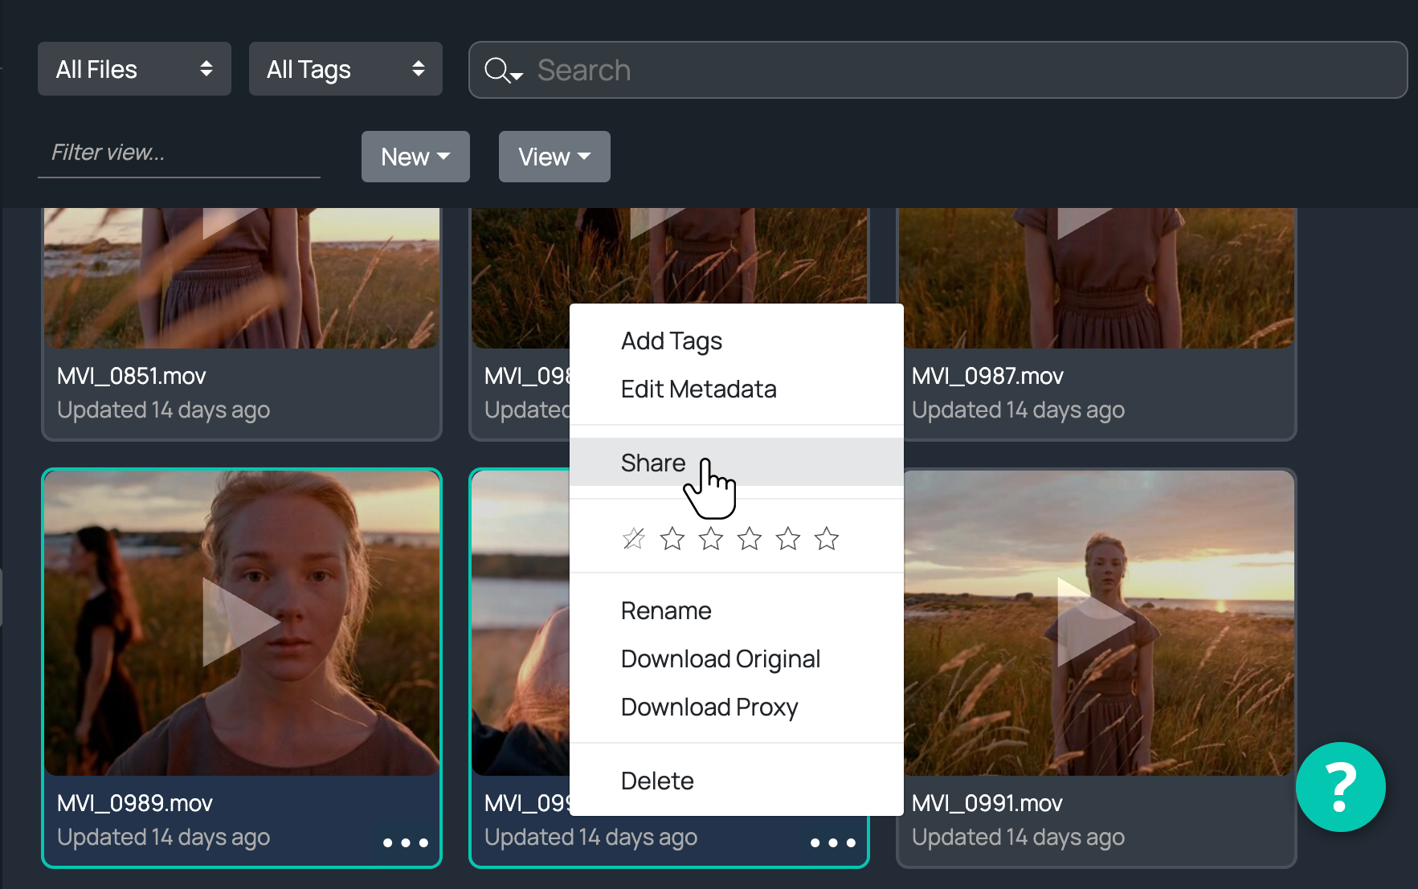
Task: Set rating to five stars
Action: pyautogui.click(x=826, y=539)
